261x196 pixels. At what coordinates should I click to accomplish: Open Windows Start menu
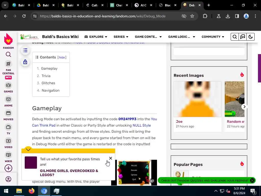pyautogui.click(x=6, y=191)
